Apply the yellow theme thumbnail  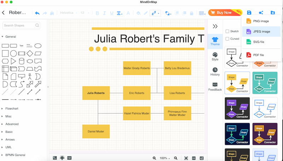[237, 83]
